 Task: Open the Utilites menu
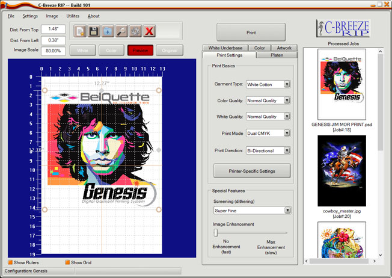(x=73, y=16)
